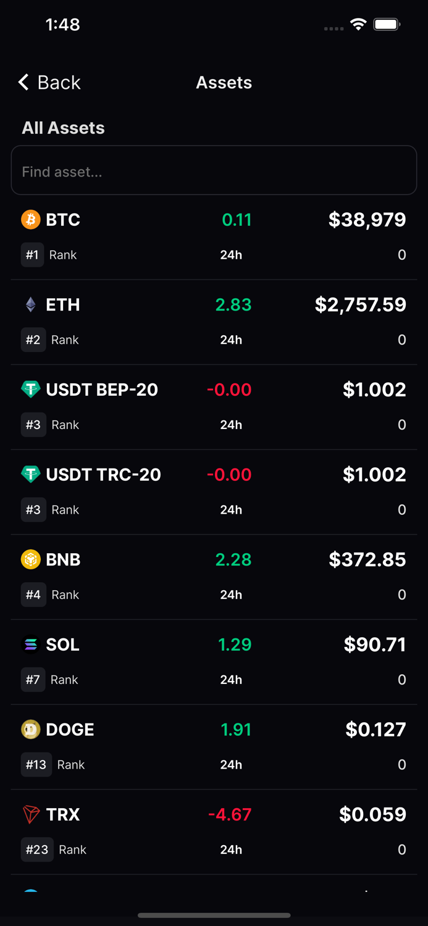This screenshot has height=926, width=428.
Task: Select the All Assets heading
Action: tap(63, 128)
